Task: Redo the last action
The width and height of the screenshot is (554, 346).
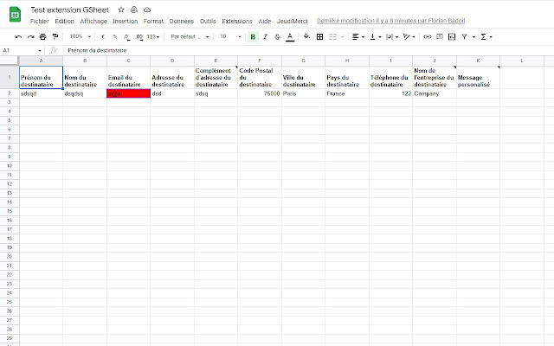Action: pos(31,36)
